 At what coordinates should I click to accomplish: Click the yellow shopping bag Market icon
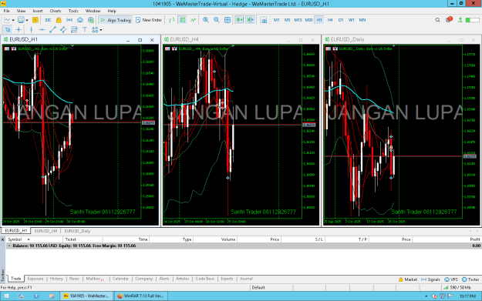(x=59, y=20)
